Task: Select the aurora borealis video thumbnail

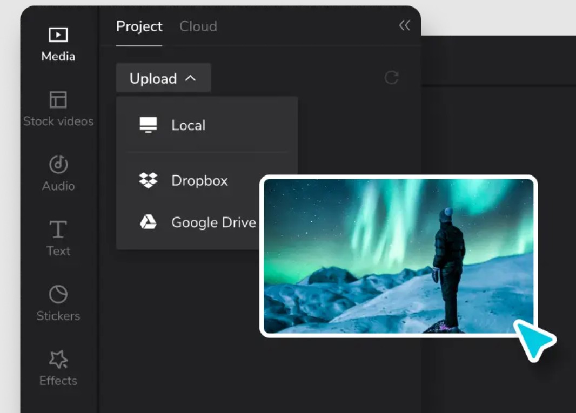Action: click(398, 256)
